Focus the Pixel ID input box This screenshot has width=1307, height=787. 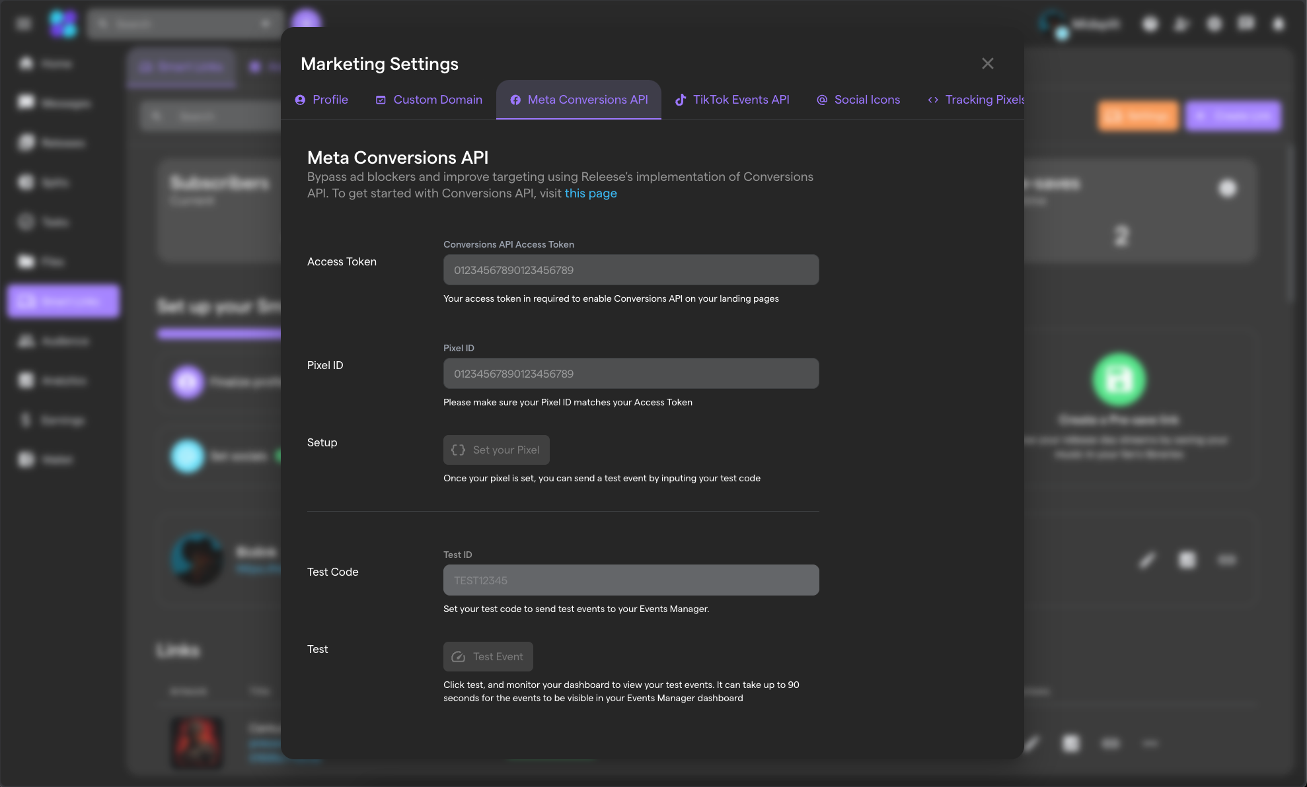(631, 374)
